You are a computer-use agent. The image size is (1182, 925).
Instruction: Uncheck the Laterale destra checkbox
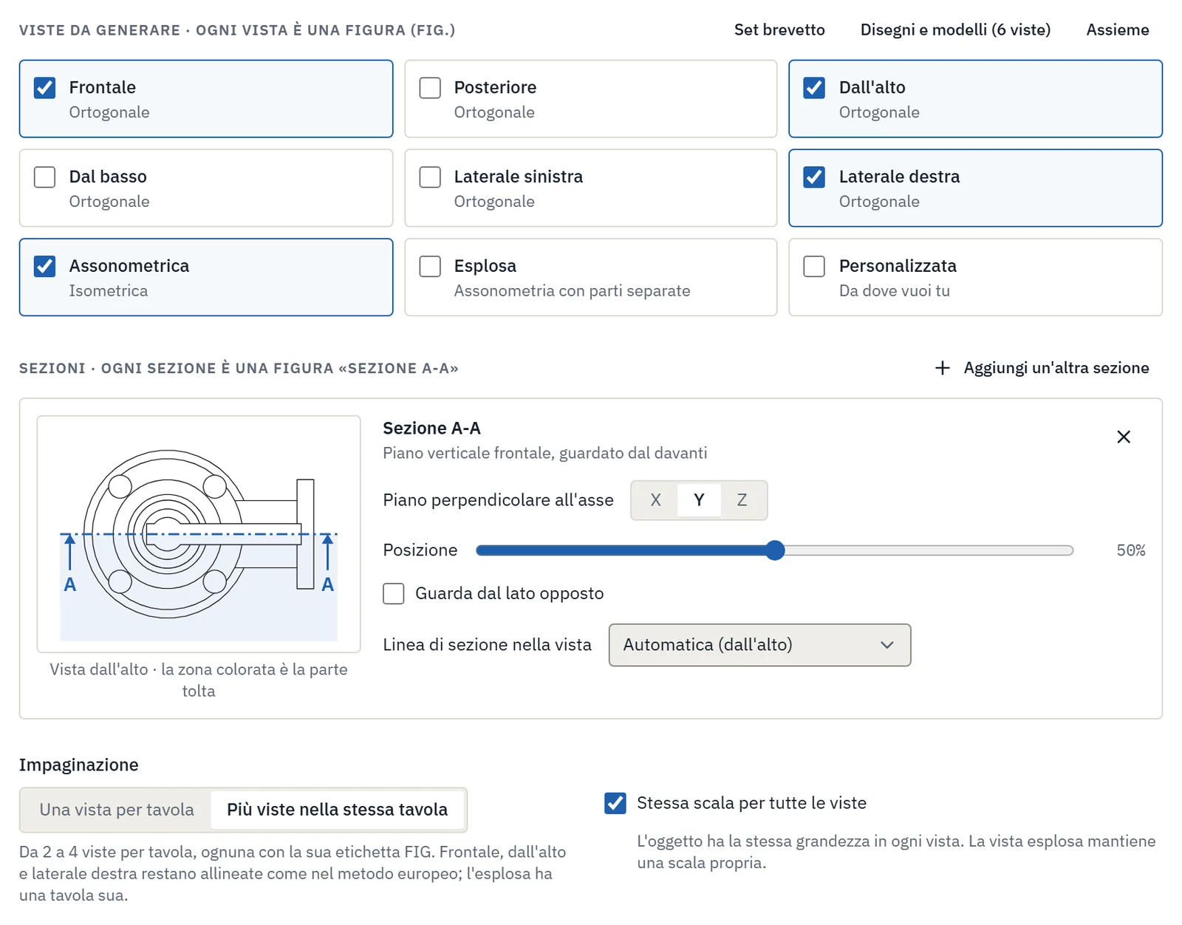click(814, 177)
